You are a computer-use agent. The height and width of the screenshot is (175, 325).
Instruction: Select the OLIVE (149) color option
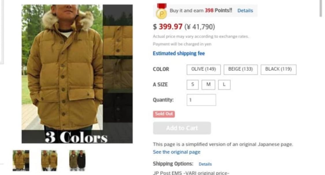click(x=204, y=69)
